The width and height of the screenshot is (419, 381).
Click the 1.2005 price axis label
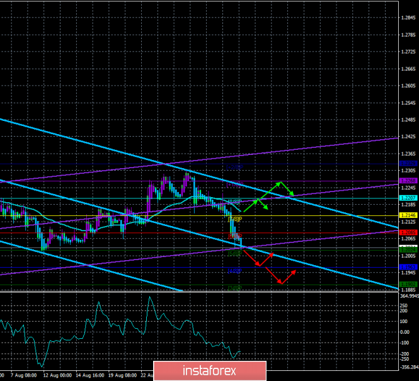point(408,256)
